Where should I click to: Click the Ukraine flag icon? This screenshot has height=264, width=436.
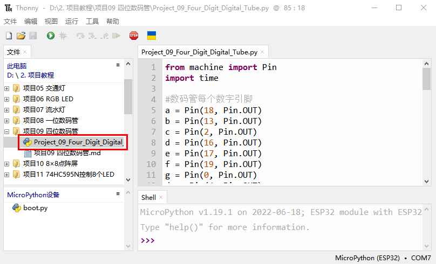click(x=152, y=36)
